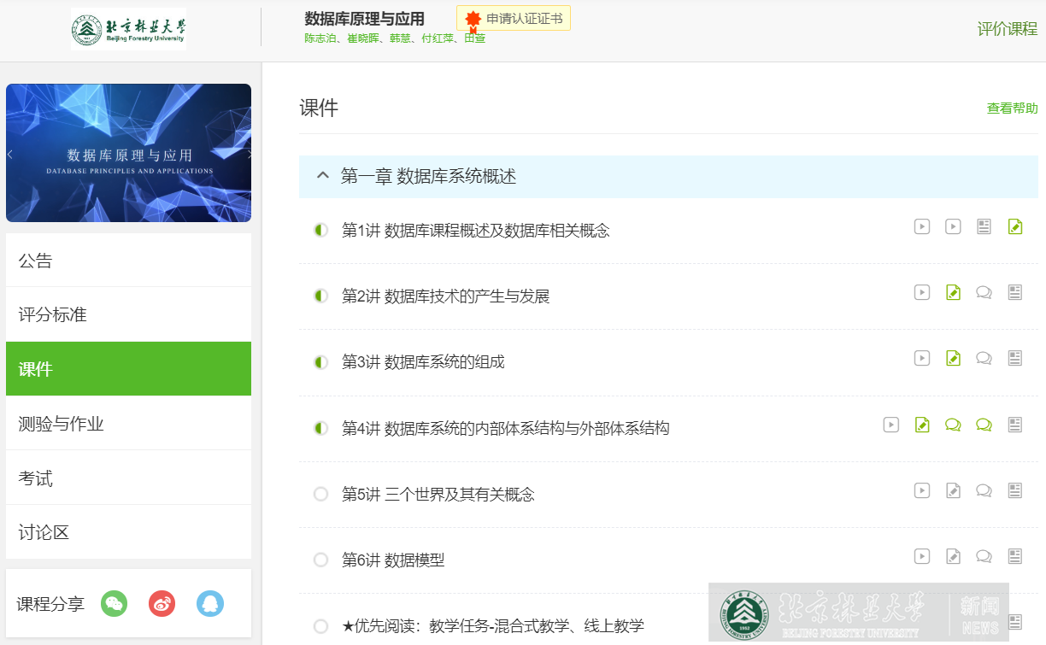Go to next course banner image

coord(249,155)
